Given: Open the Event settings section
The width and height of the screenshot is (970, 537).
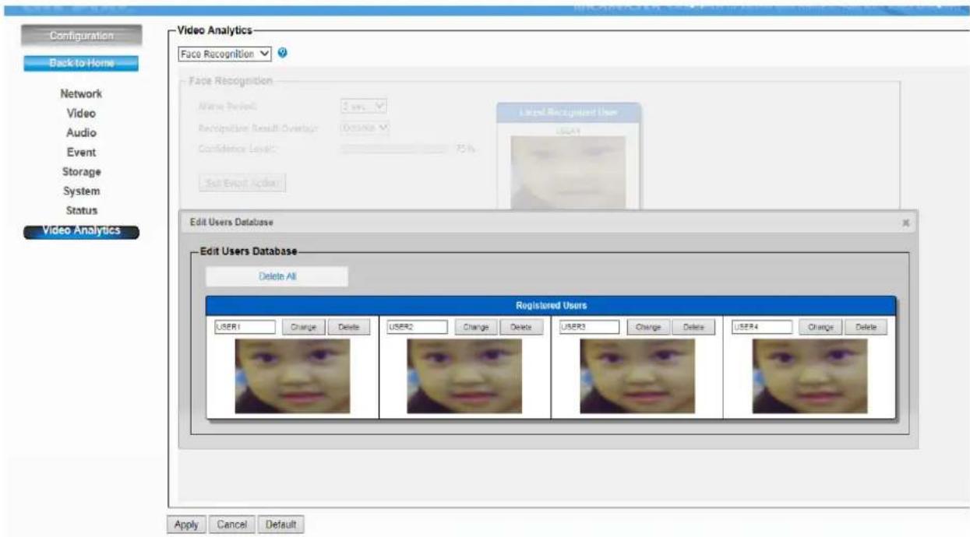Looking at the screenshot, I should [x=81, y=152].
